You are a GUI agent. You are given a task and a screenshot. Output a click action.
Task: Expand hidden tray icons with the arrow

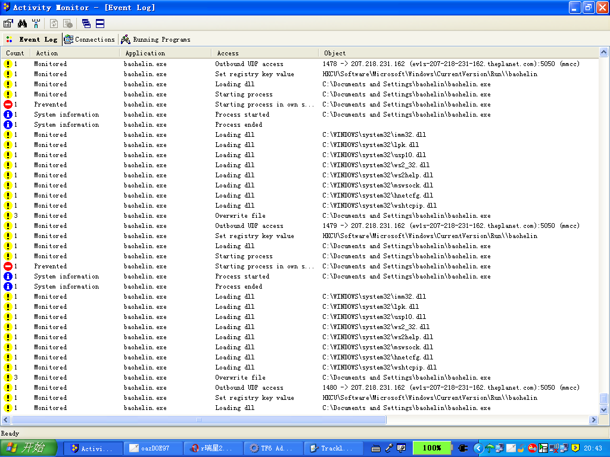[x=478, y=449]
